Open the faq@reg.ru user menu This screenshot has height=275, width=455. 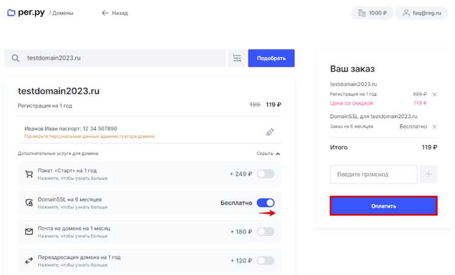[422, 13]
